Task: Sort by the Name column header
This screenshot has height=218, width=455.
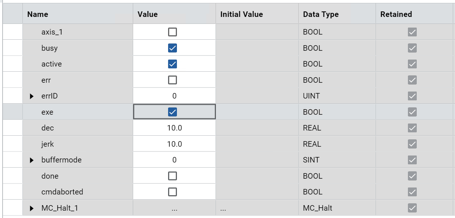Action: coord(38,14)
